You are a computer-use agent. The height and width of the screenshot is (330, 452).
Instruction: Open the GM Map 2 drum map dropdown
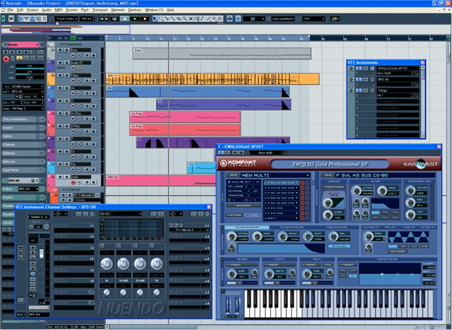(23, 108)
